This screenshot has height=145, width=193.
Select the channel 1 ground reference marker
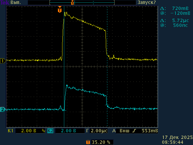[x=3, y=61]
